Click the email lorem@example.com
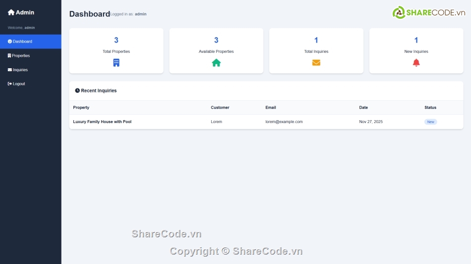 pos(284,122)
